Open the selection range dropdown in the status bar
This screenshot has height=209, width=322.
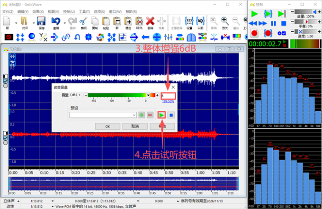138,201
